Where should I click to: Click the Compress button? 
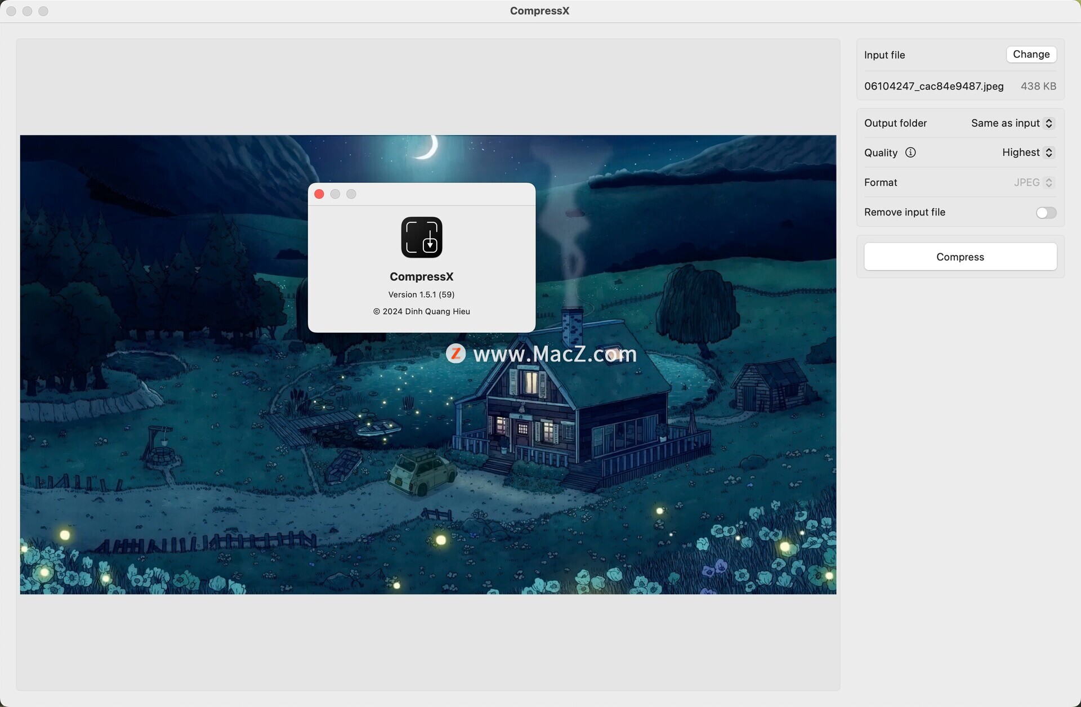point(960,257)
